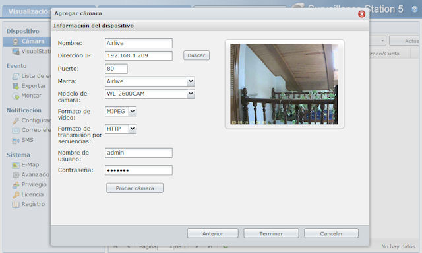The image size is (422, 253).
Task: Click the Buscar button
Action: (x=196, y=55)
